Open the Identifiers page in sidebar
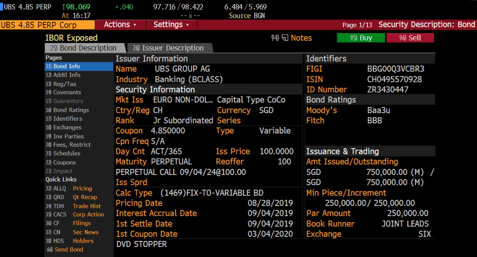Image resolution: width=477 pixels, height=257 pixels. pos(64,119)
